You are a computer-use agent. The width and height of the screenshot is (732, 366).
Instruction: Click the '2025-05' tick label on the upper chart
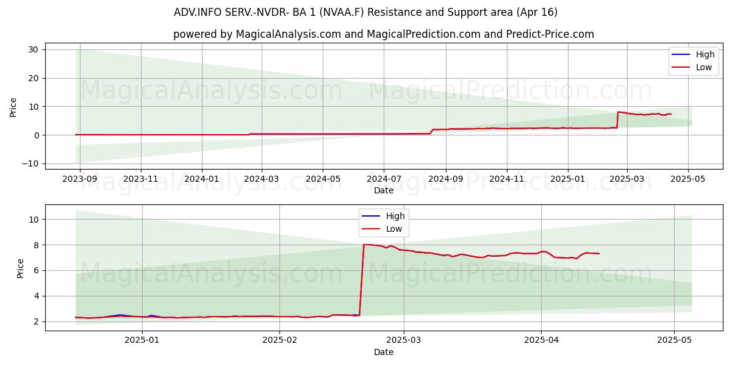click(688, 179)
